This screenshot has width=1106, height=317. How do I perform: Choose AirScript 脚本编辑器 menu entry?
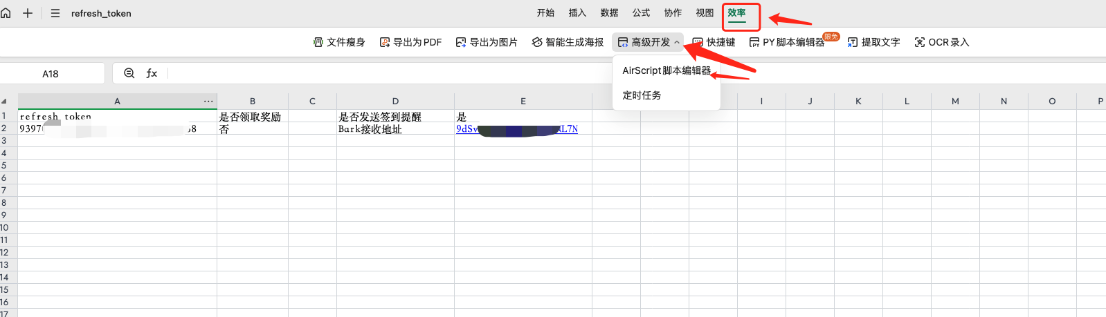pos(667,70)
